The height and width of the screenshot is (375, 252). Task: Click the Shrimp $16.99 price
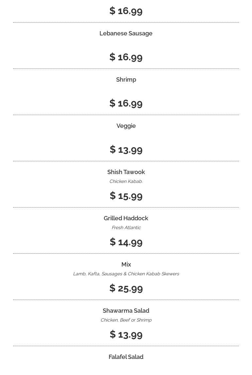(x=126, y=103)
